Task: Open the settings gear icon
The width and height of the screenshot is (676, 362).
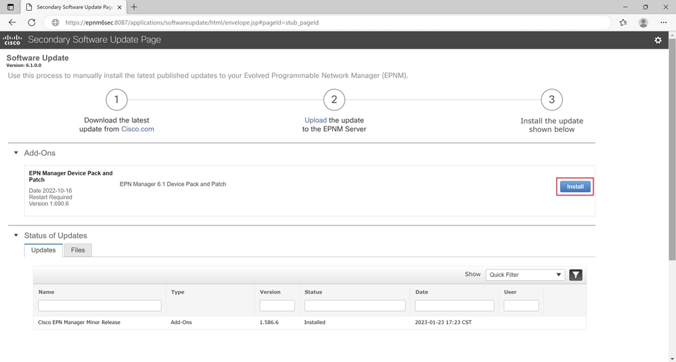Action: click(x=658, y=40)
